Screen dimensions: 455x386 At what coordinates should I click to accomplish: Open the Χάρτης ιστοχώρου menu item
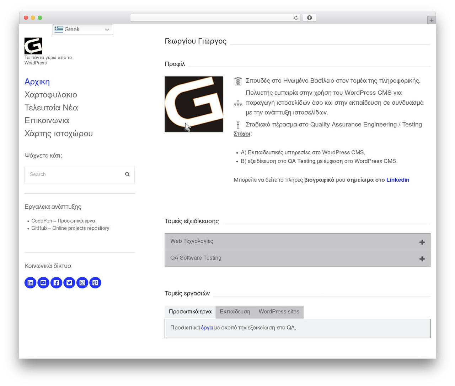59,134
